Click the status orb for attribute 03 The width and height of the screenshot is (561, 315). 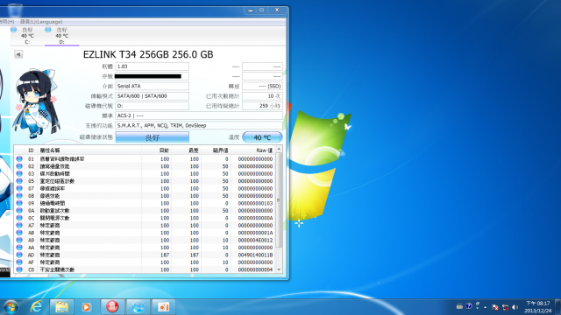tap(19, 173)
